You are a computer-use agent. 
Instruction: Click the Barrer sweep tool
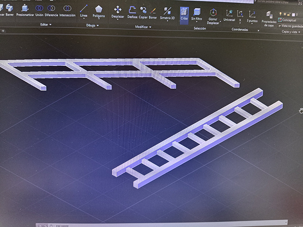9,10
